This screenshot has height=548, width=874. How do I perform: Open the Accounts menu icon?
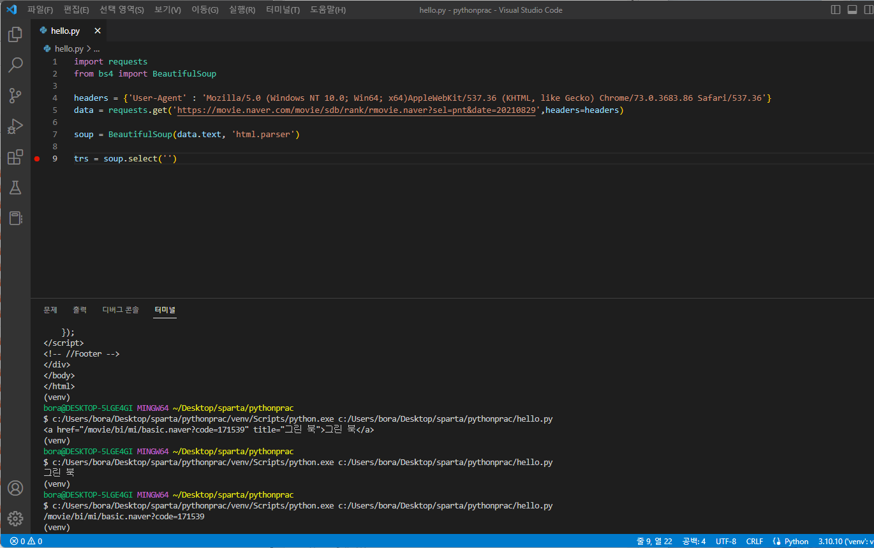[x=15, y=488]
